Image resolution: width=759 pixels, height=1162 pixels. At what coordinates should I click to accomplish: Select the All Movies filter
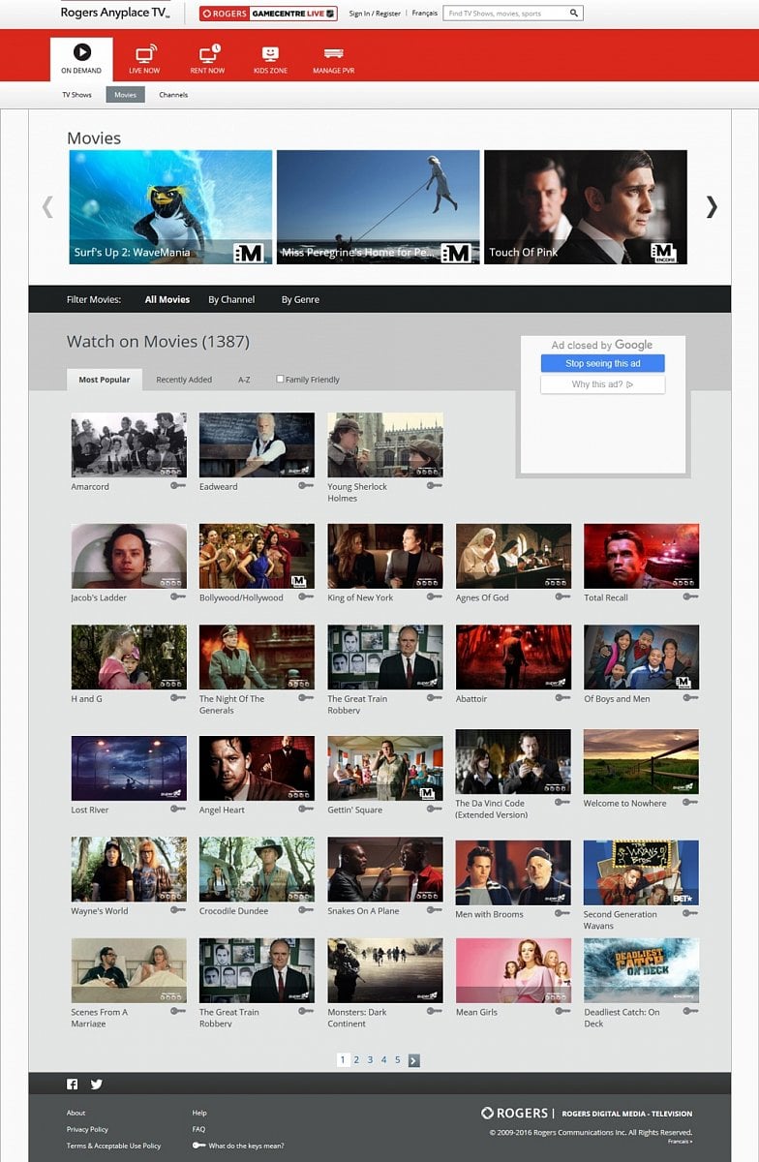click(167, 299)
